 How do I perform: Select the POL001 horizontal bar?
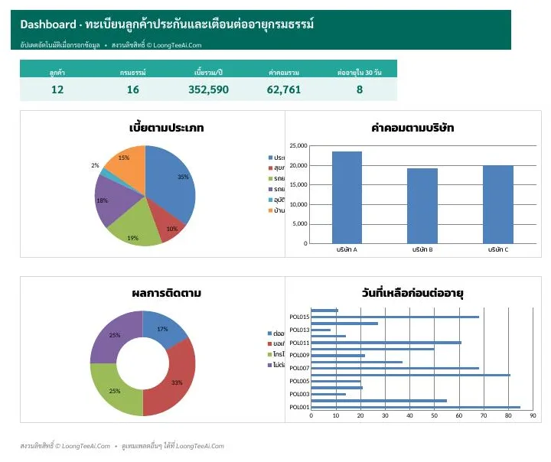coord(416,407)
